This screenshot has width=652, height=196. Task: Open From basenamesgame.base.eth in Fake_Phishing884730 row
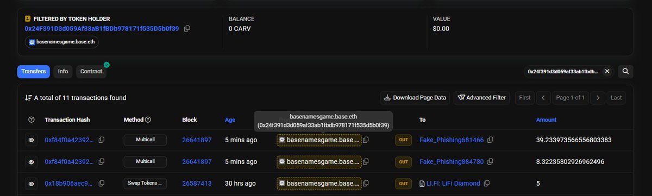pyautogui.click(x=319, y=162)
